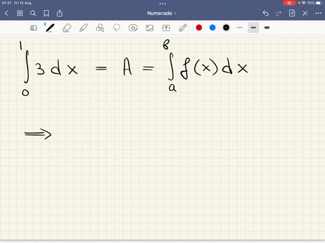Choose the blue pen color
325x243 pixels.
[x=213, y=28]
